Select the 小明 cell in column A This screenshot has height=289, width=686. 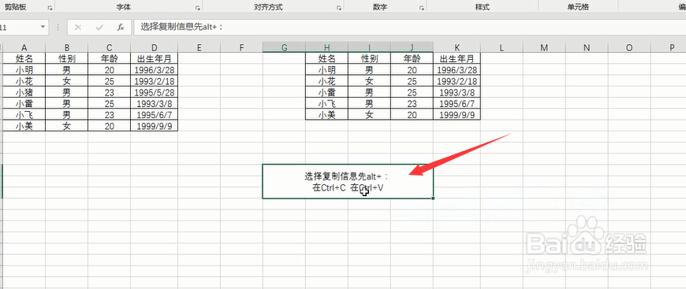[x=24, y=69]
